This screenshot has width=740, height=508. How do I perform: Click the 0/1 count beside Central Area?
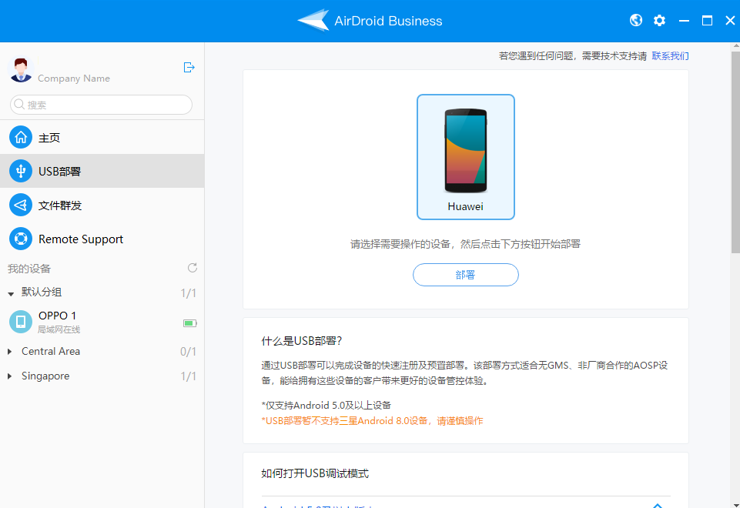pyautogui.click(x=189, y=352)
